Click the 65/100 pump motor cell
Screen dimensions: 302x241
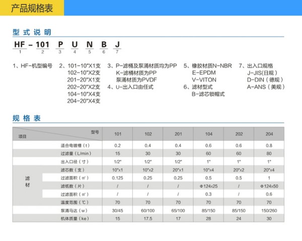pos(178,211)
